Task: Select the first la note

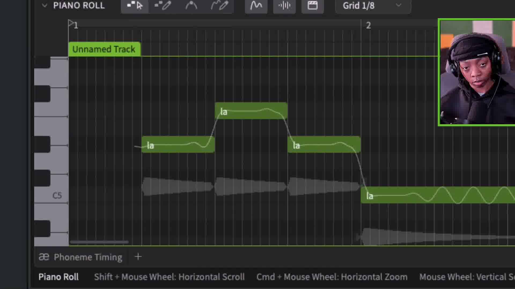Action: (x=178, y=144)
